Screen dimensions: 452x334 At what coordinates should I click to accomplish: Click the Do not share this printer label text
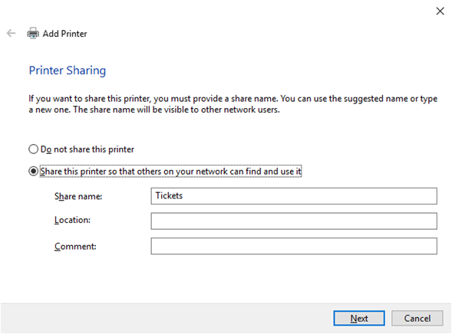87,149
